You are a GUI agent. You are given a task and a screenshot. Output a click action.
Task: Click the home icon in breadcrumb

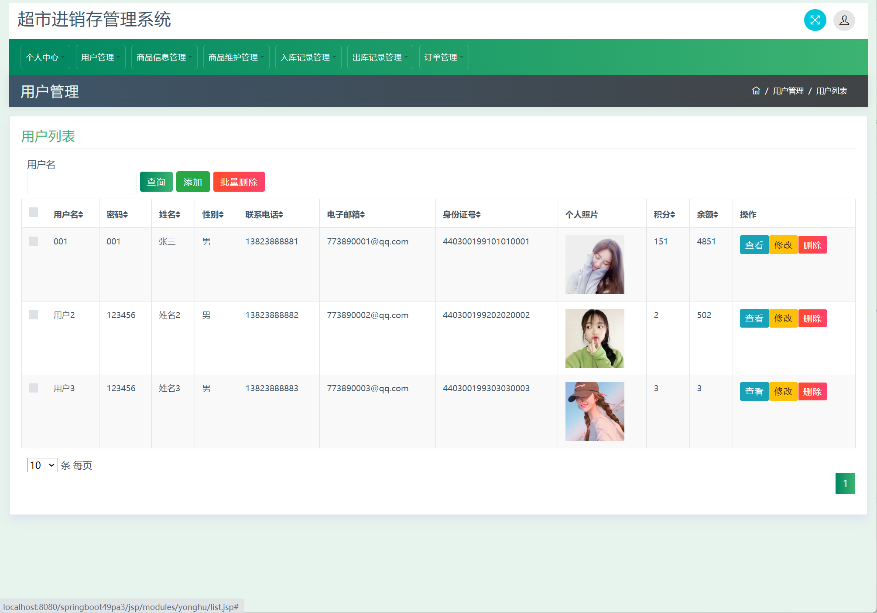(756, 91)
